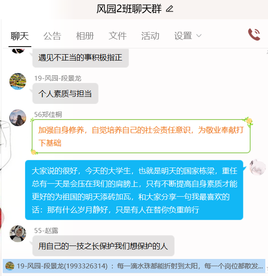
Task: Open the 文件 tab
Action: coord(118,36)
